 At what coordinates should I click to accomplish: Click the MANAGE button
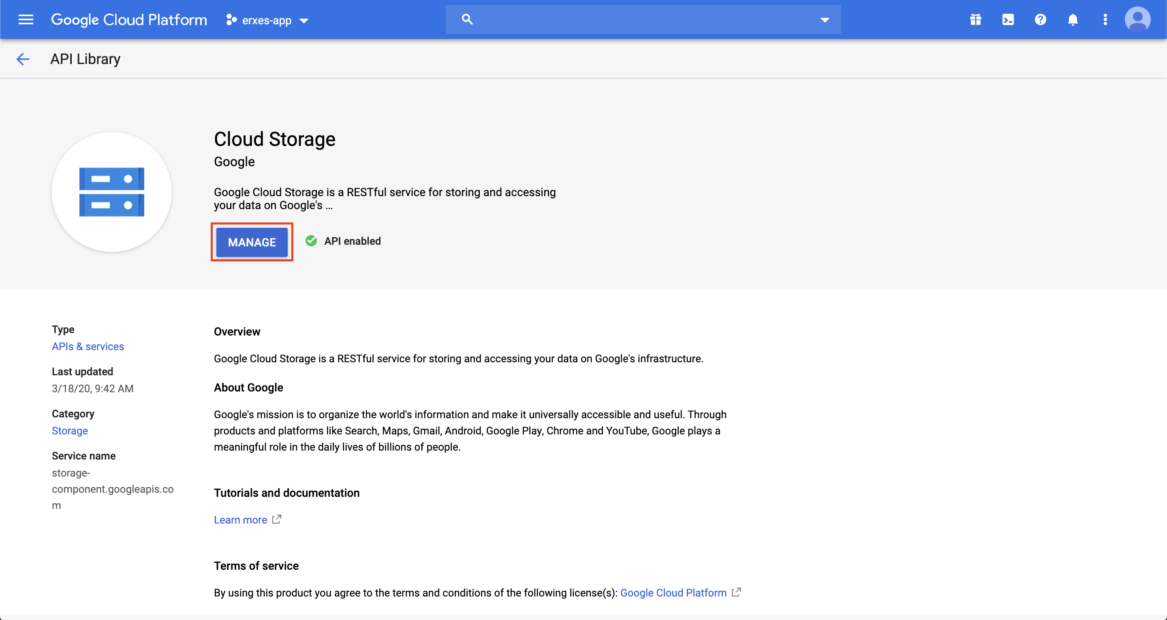252,242
